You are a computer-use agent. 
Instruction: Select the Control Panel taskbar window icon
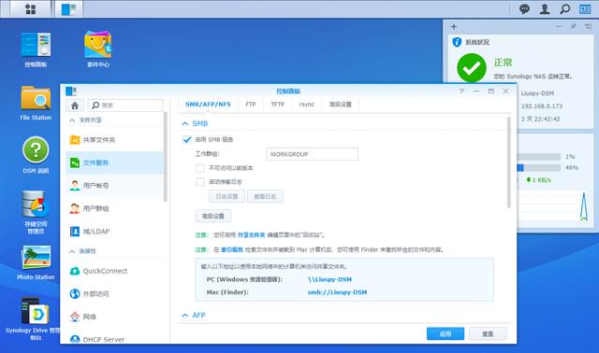(68, 8)
